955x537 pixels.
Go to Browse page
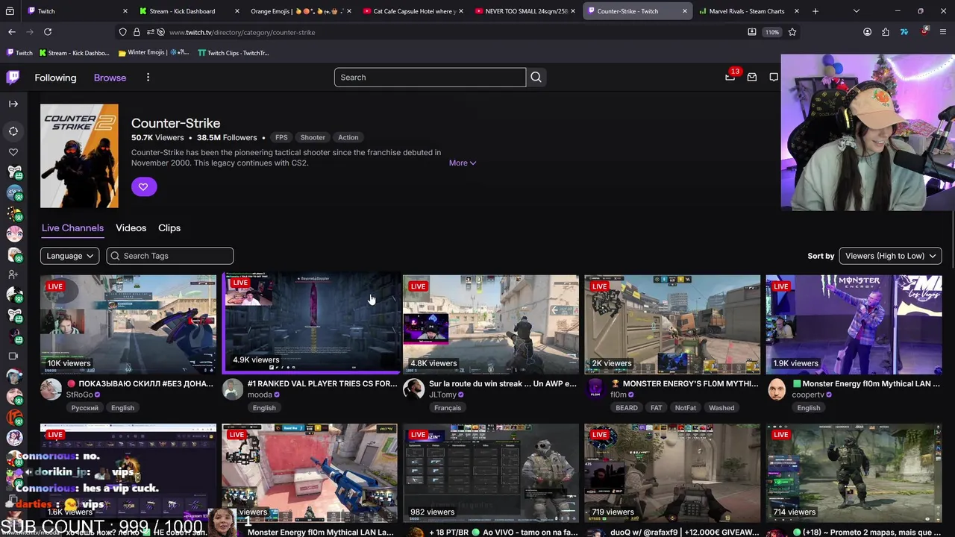click(110, 78)
